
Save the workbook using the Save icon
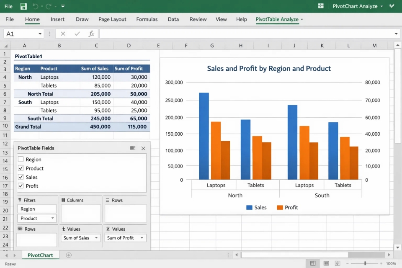click(x=23, y=6)
